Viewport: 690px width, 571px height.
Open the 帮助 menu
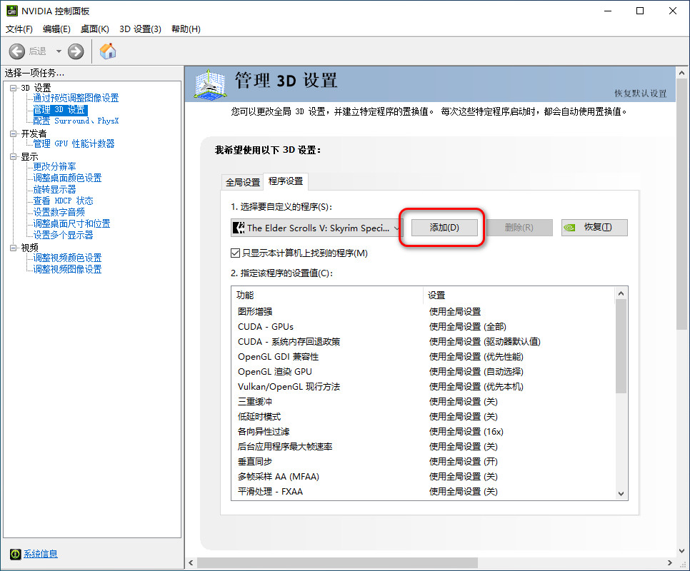pyautogui.click(x=186, y=29)
